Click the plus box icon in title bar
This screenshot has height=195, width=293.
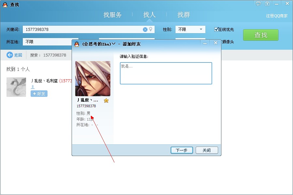click(x=267, y=4)
